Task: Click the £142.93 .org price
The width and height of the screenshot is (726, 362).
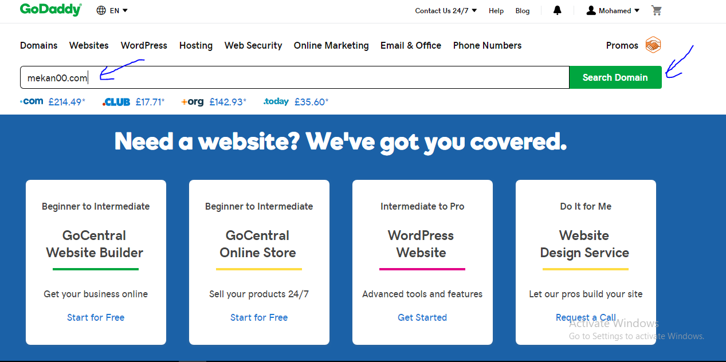Action: tap(228, 102)
